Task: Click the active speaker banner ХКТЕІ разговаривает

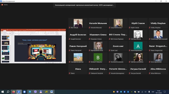Action: click(84, 5)
